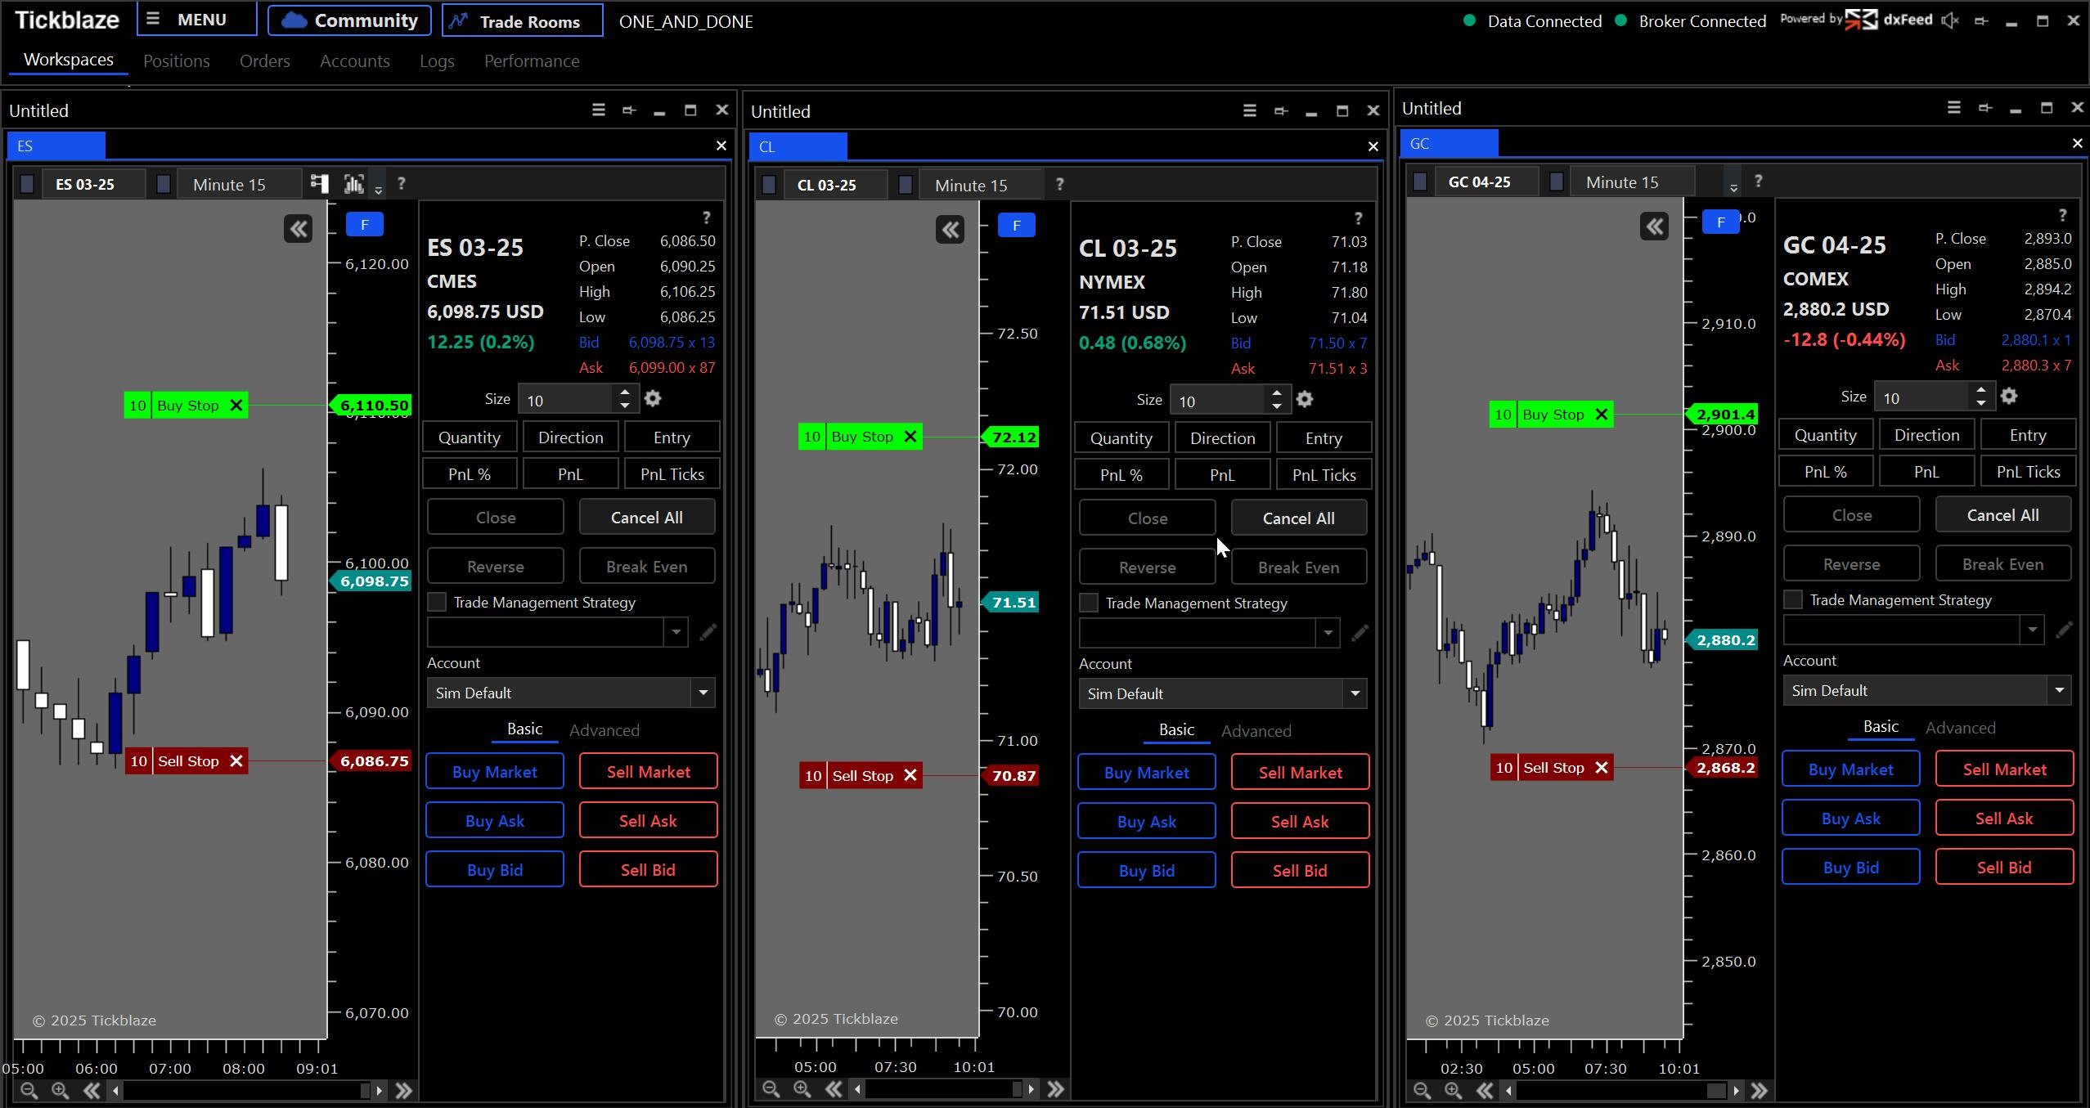Toggle the link box beside CL Minute 15
Viewport: 2090px width, 1108px height.
[x=906, y=185]
